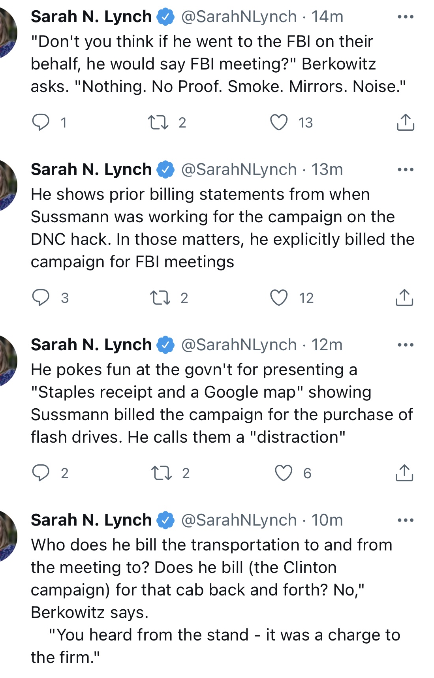
Task: Like the tweet with 6 likes
Action: pos(284,473)
